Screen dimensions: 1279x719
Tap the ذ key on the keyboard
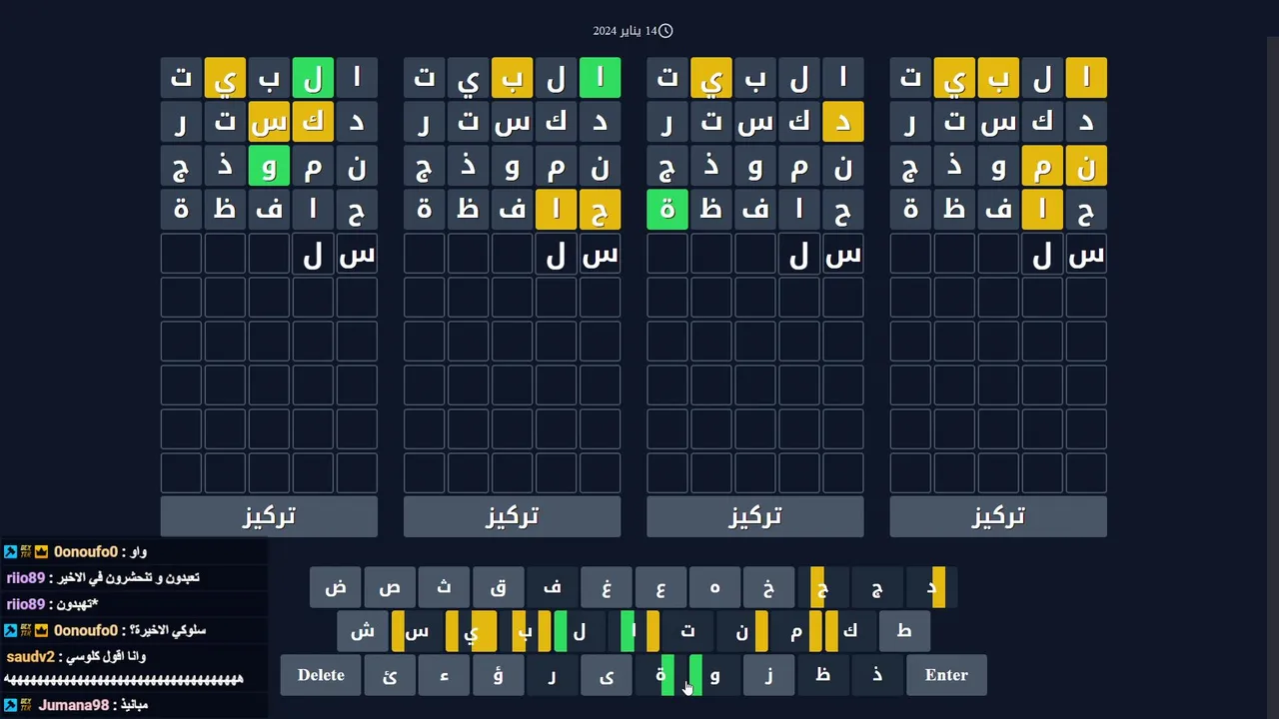tap(876, 675)
